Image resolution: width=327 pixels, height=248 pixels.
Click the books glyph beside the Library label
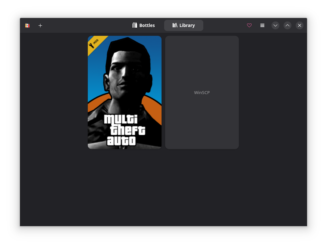(x=175, y=25)
